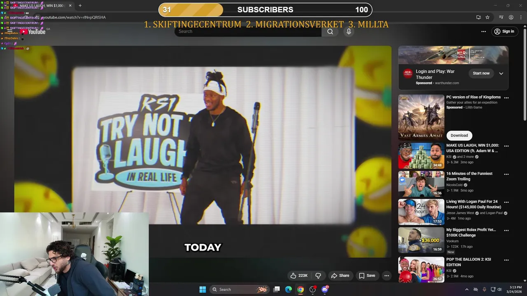Open the Chrome profile avatar icon

tap(511, 17)
